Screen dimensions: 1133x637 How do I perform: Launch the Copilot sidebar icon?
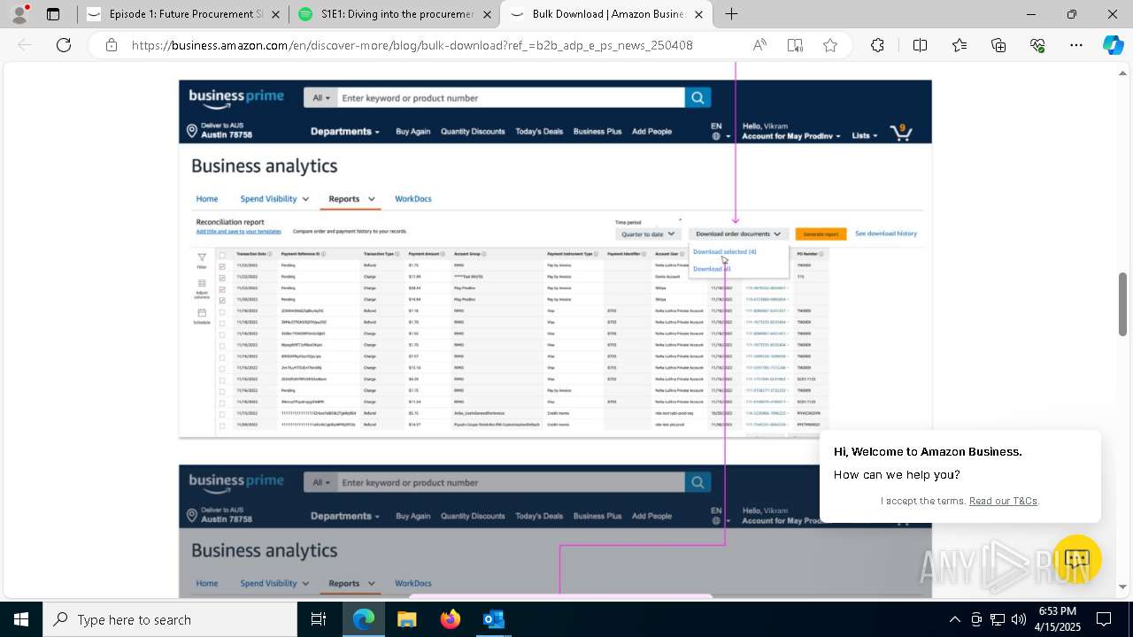tap(1113, 45)
